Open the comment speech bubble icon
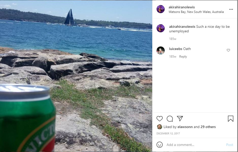This screenshot has height=152, width=238. click(x=170, y=119)
